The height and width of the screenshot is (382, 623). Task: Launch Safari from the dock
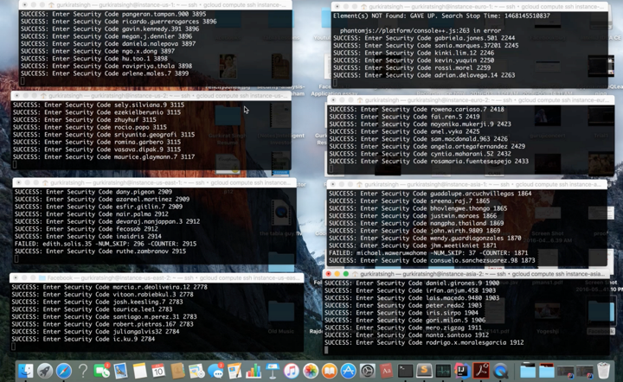point(64,371)
